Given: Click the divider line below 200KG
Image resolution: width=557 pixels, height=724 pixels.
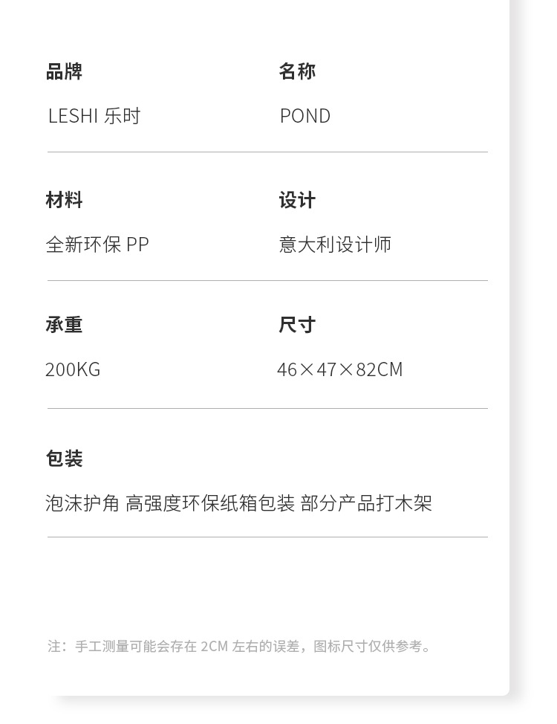Looking at the screenshot, I should click(x=267, y=408).
